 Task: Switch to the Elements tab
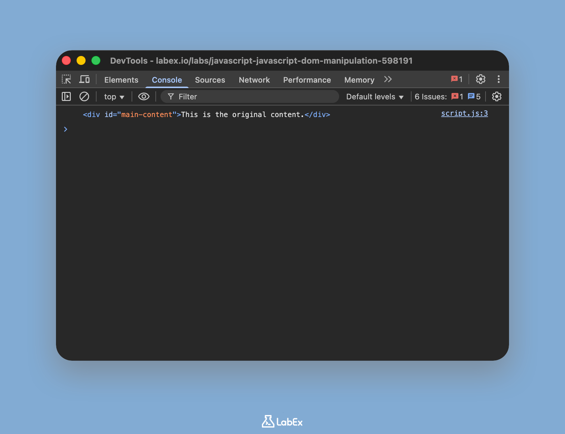(121, 79)
